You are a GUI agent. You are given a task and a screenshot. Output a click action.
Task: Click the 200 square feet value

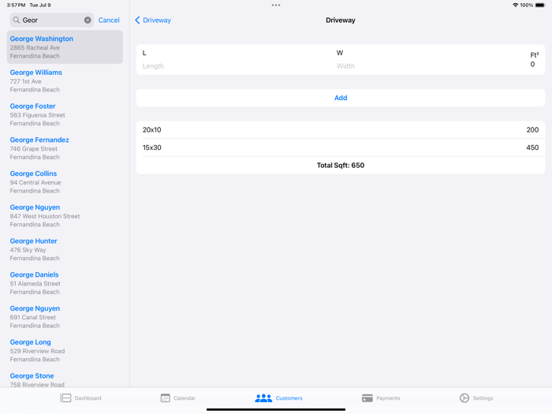tap(532, 130)
